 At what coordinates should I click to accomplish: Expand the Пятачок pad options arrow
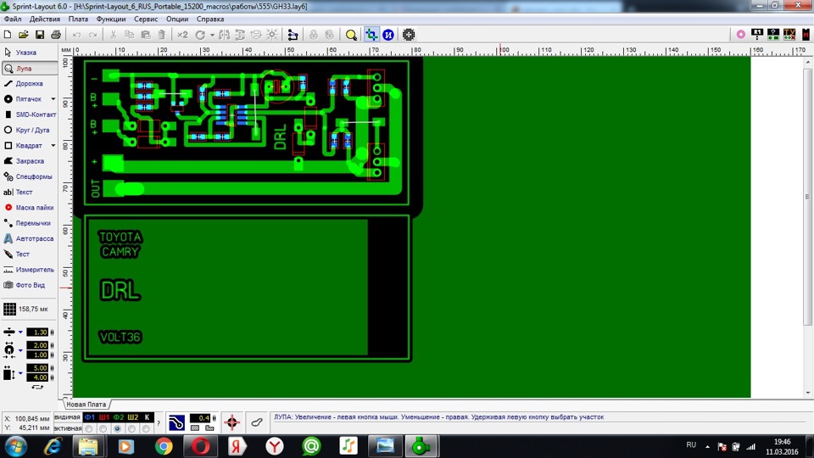(x=53, y=99)
